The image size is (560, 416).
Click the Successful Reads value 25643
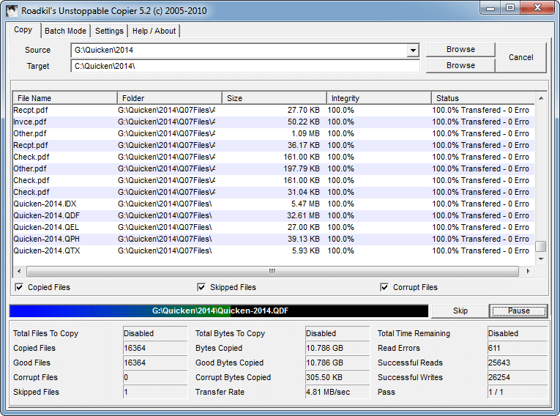pyautogui.click(x=517, y=363)
